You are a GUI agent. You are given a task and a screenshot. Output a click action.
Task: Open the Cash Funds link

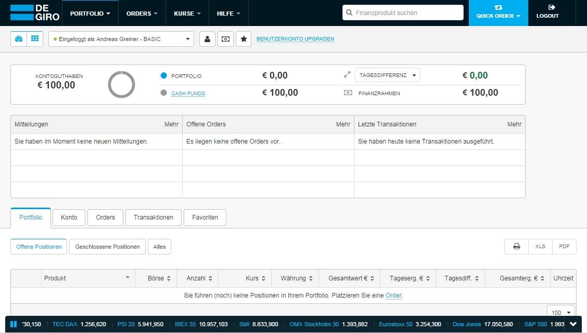188,94
